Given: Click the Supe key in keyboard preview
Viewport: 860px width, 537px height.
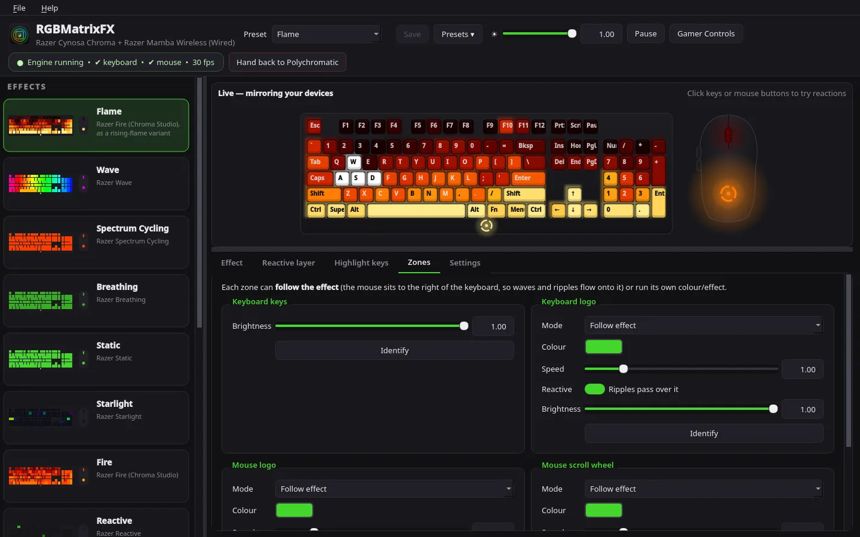Looking at the screenshot, I should tap(337, 210).
